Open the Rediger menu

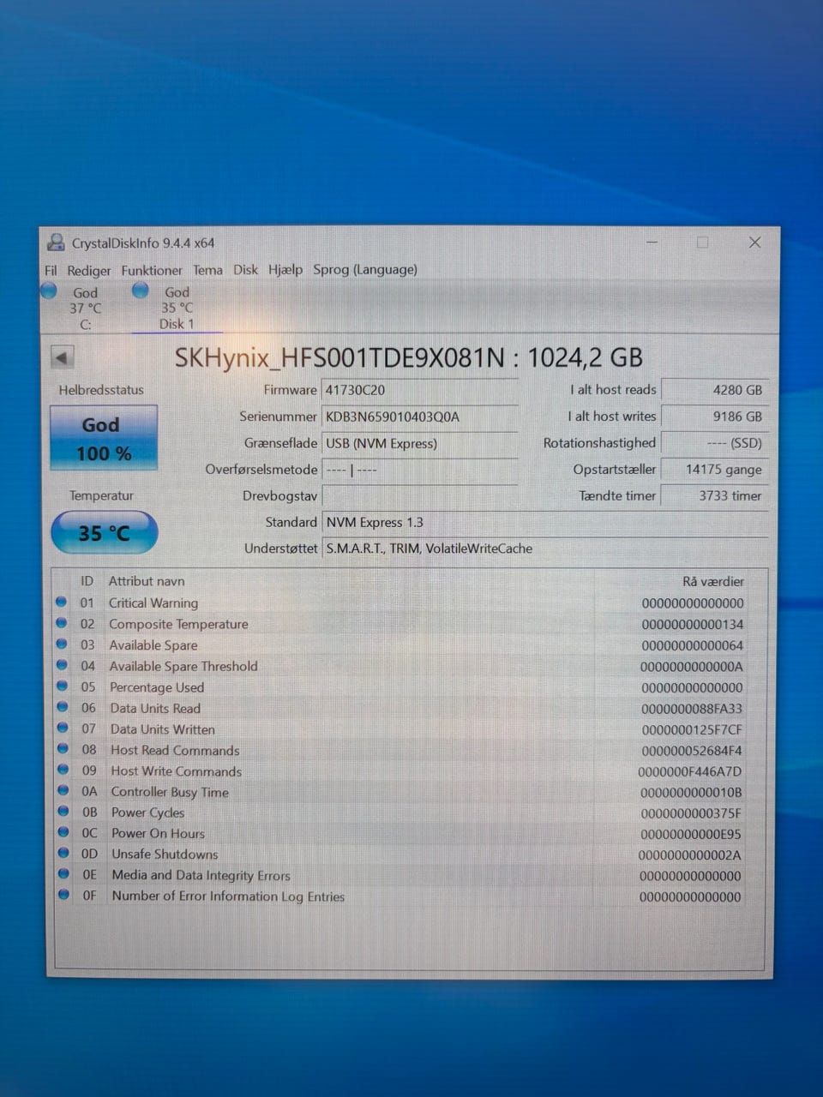pos(89,270)
